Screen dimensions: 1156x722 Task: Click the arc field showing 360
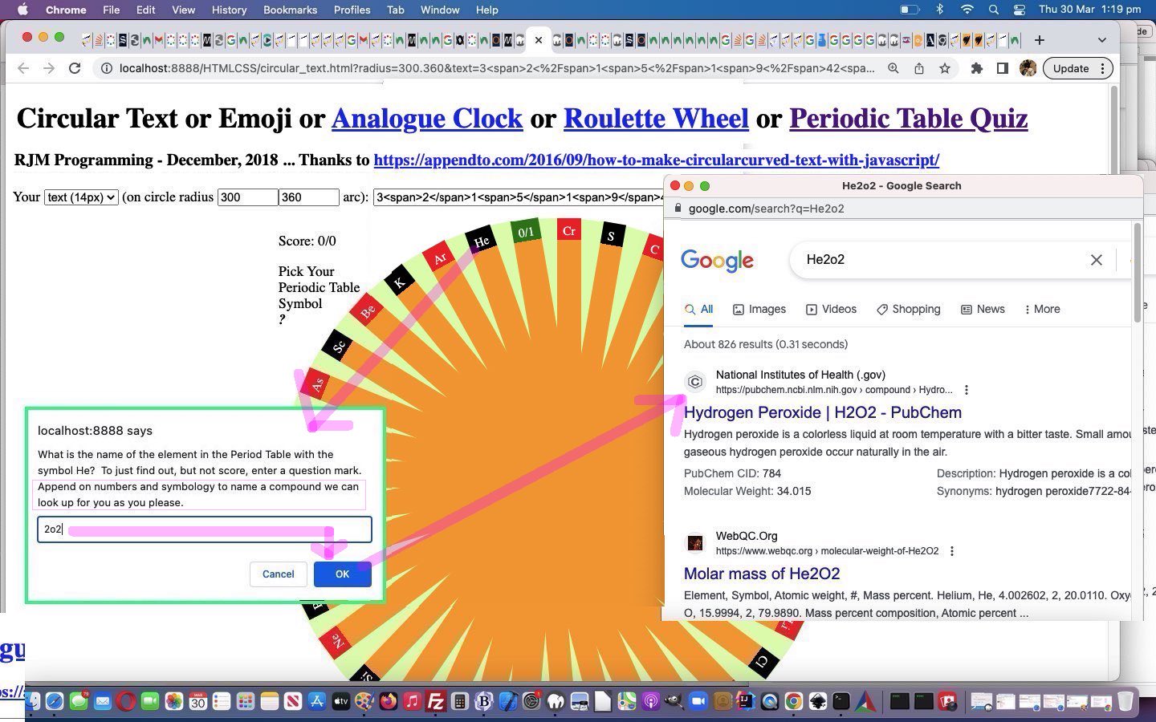pos(308,197)
